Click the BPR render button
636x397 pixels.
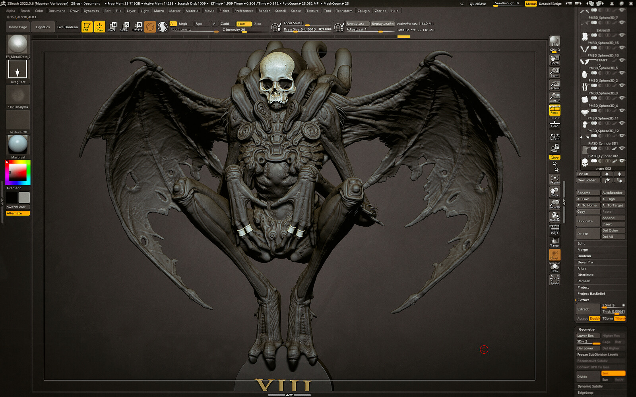(555, 41)
